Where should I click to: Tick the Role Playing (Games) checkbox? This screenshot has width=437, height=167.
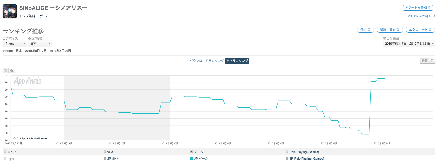pos(287,152)
